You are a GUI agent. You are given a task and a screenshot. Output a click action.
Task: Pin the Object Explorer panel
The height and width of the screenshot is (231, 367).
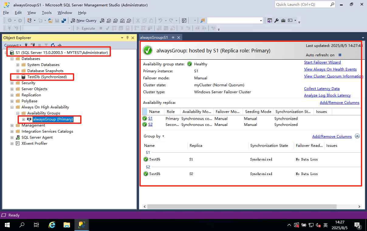pos(127,38)
